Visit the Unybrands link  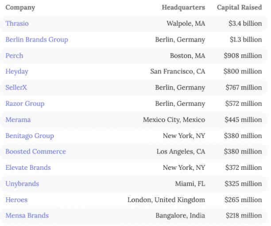[22, 184]
